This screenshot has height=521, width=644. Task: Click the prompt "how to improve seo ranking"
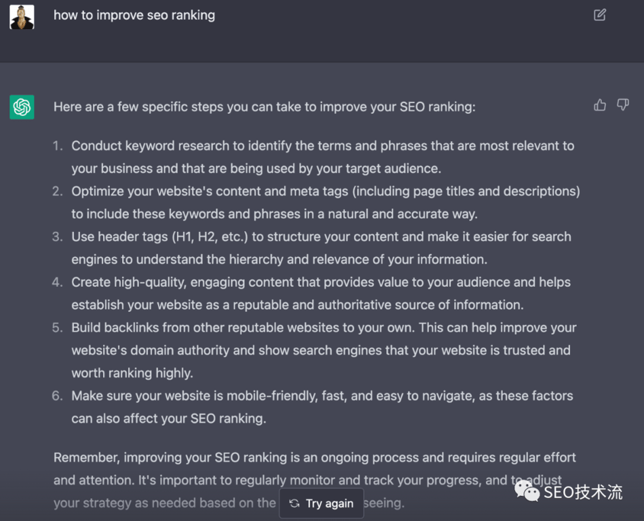(134, 15)
